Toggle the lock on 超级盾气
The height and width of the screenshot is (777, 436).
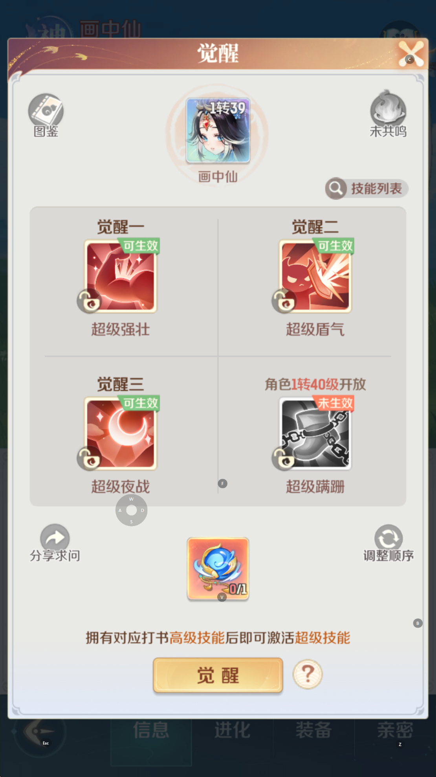pyautogui.click(x=284, y=301)
